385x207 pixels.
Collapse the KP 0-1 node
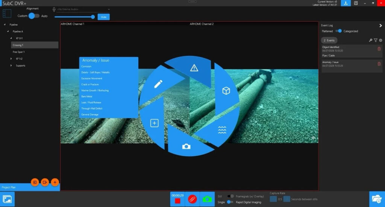pos(11,38)
